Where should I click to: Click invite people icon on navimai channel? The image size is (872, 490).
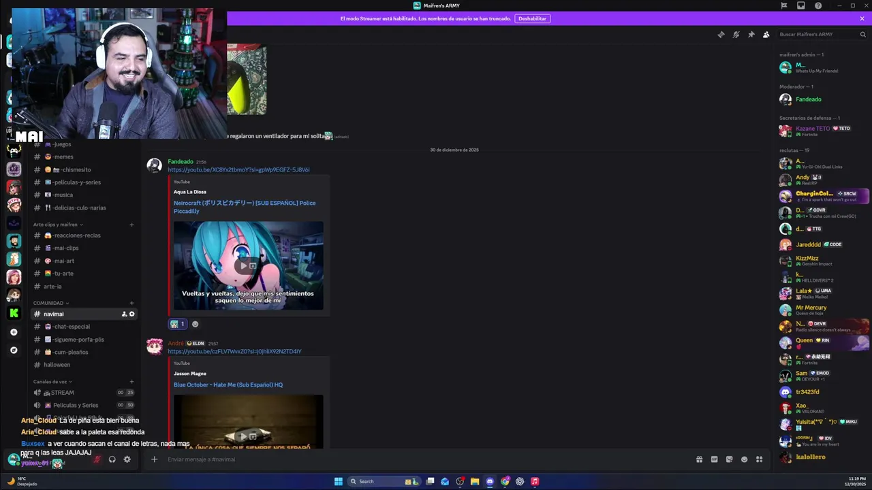(x=124, y=314)
